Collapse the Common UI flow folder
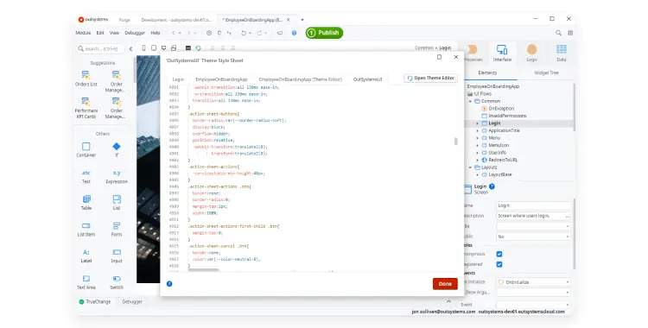The image size is (648, 328). point(470,101)
